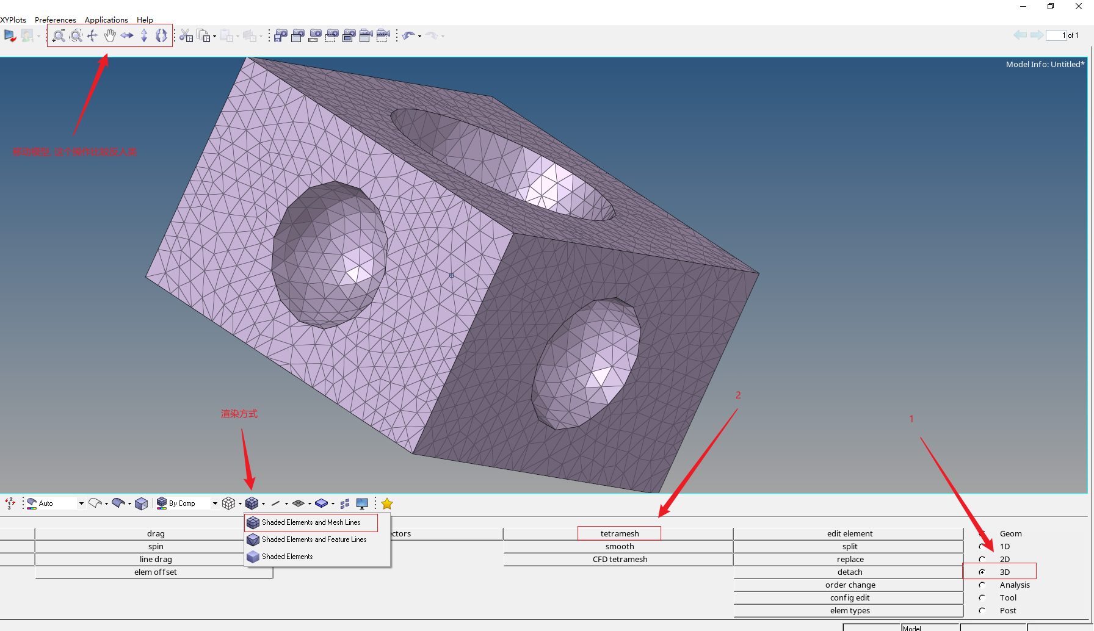Open the edit element panel

click(x=849, y=533)
